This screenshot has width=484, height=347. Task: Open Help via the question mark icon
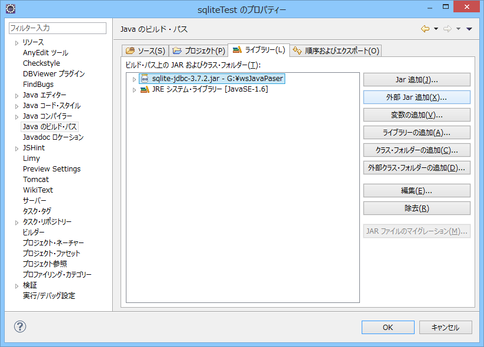[20, 326]
